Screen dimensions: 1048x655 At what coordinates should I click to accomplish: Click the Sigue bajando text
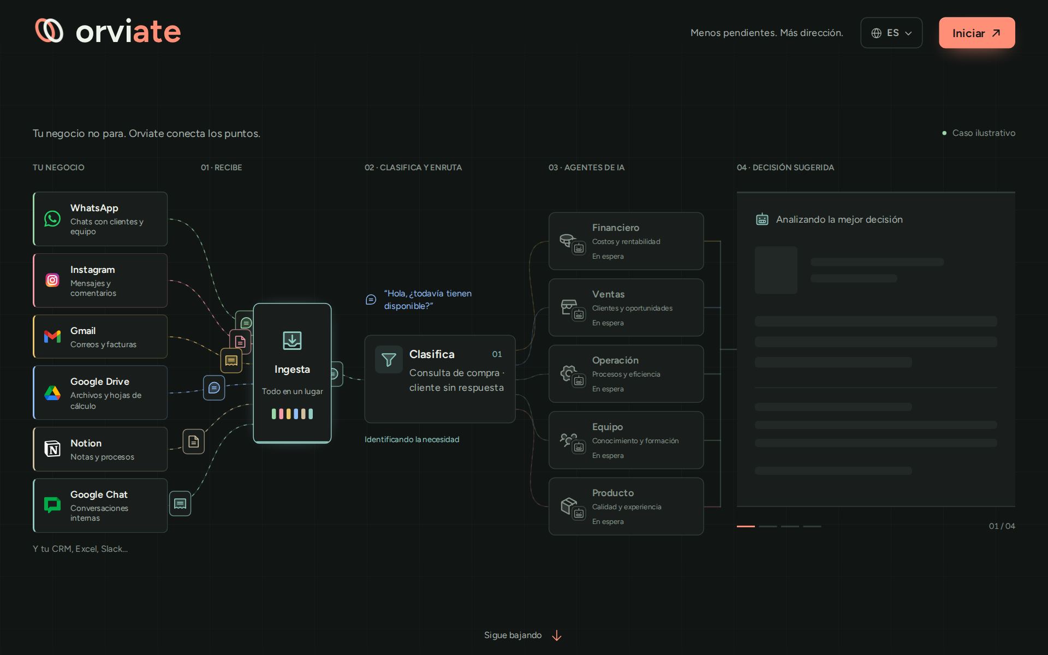(513, 635)
